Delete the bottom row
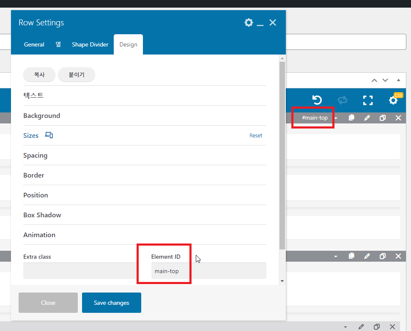 click(x=392, y=326)
